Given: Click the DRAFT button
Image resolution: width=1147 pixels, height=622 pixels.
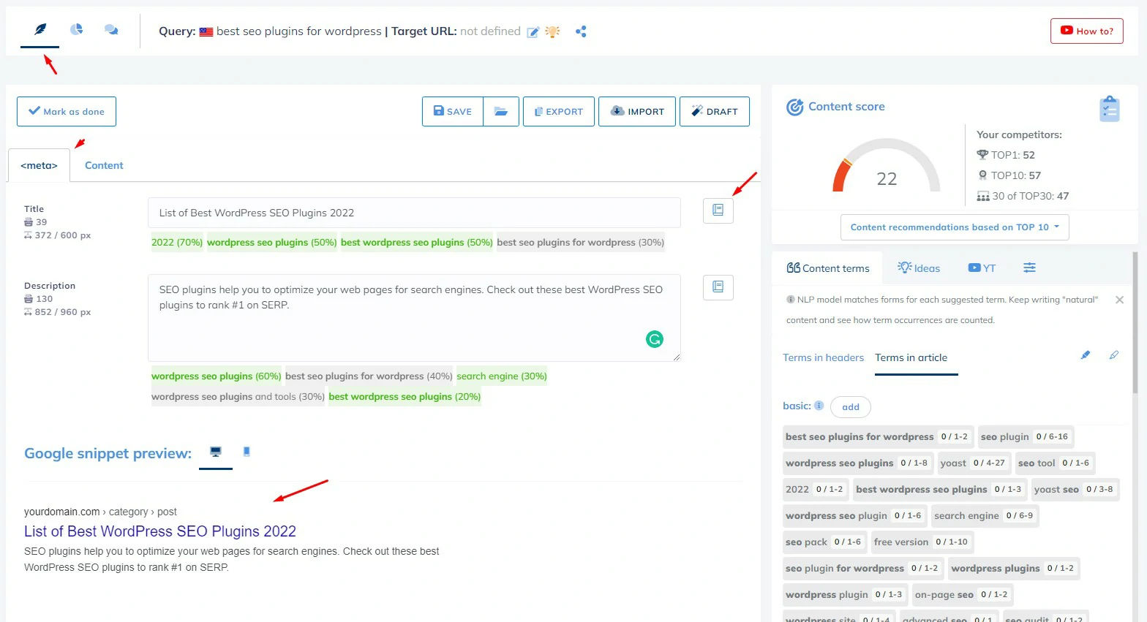Looking at the screenshot, I should pyautogui.click(x=714, y=111).
